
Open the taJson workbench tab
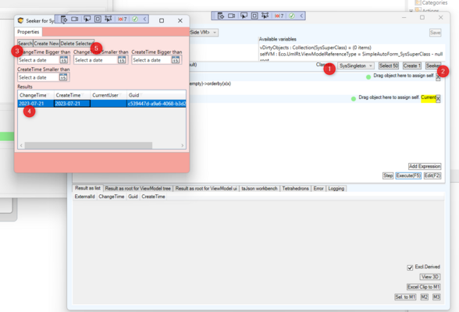coord(259,189)
